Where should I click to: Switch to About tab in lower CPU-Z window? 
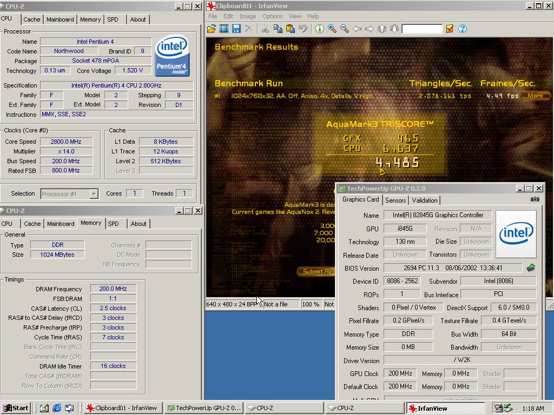(138, 224)
